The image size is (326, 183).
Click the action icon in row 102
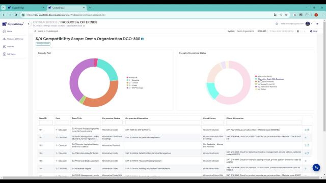tap(306, 138)
